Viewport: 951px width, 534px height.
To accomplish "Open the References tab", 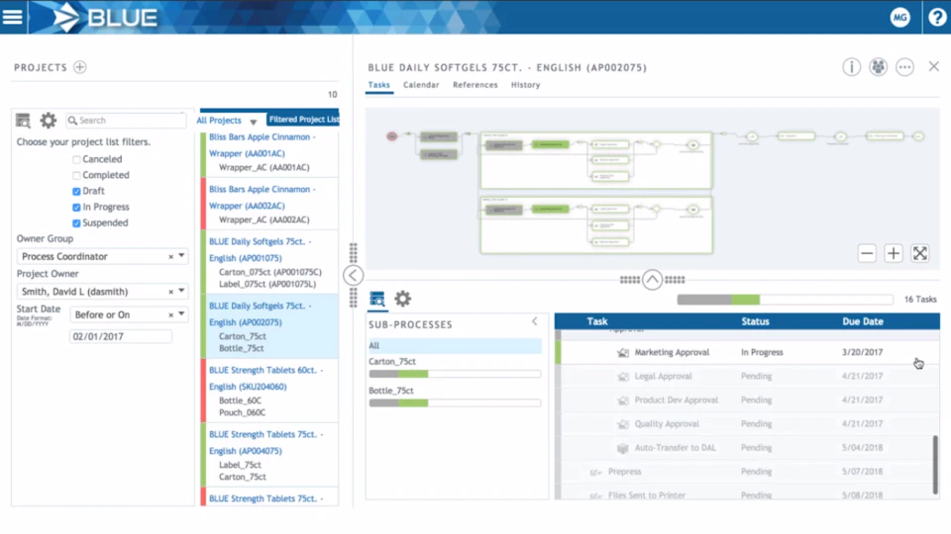I will click(475, 85).
